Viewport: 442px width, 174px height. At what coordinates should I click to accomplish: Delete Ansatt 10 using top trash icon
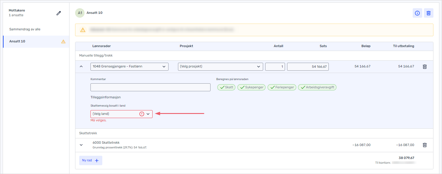(428, 13)
